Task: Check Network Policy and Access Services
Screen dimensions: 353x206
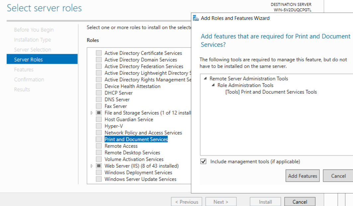Action: tap(99, 133)
